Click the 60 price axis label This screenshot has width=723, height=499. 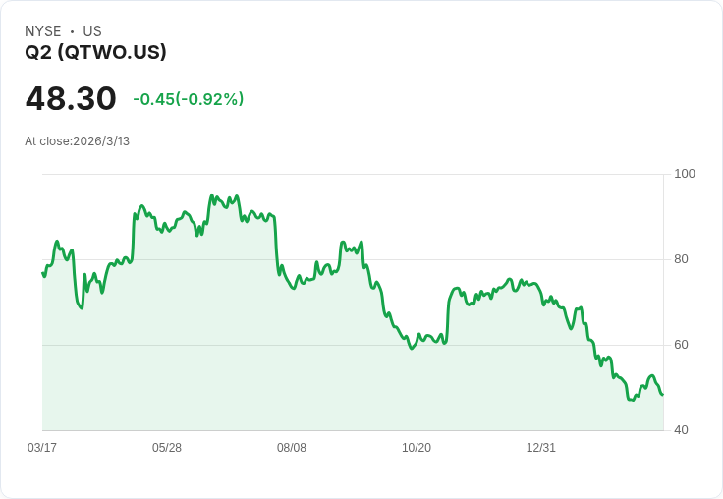[681, 345]
